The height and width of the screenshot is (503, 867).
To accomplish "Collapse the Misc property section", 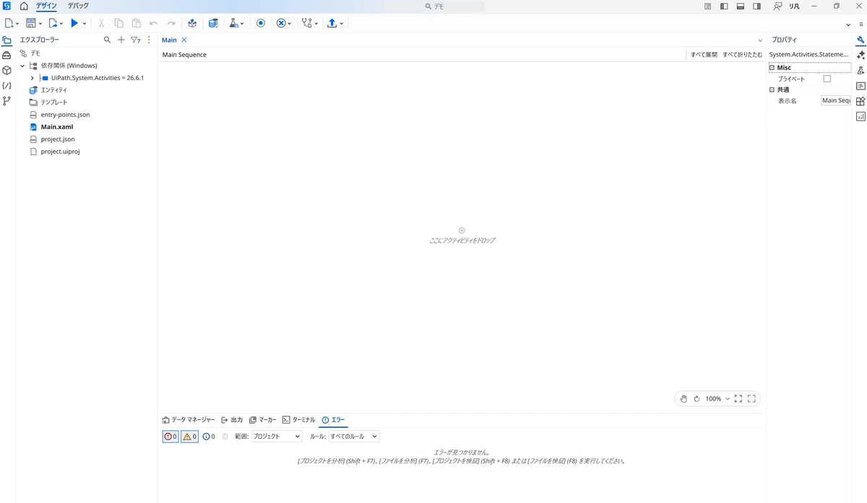I will point(772,68).
